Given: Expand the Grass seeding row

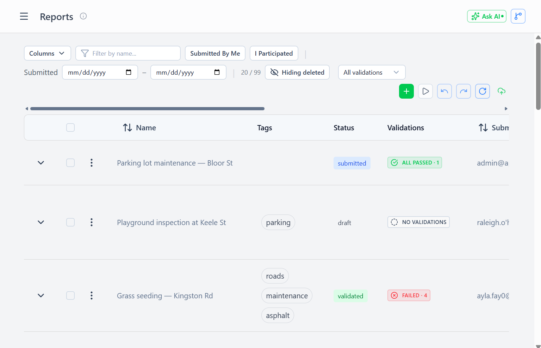Looking at the screenshot, I should [41, 296].
